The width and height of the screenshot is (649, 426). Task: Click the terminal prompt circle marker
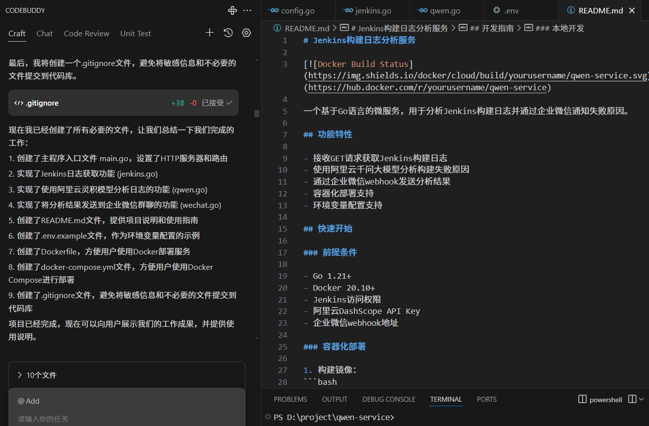point(268,417)
